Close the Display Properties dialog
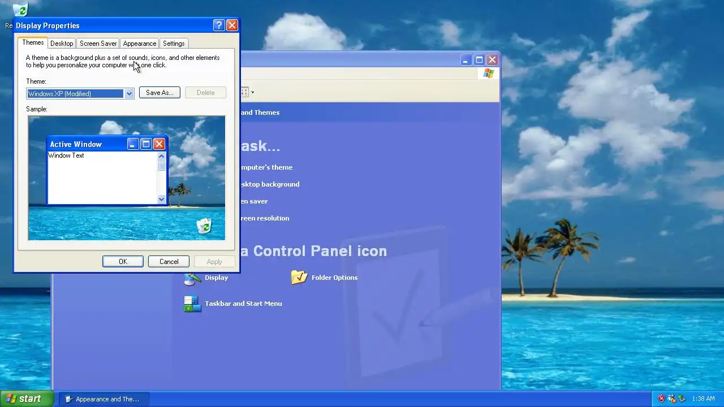This screenshot has width=724, height=407. click(x=232, y=25)
